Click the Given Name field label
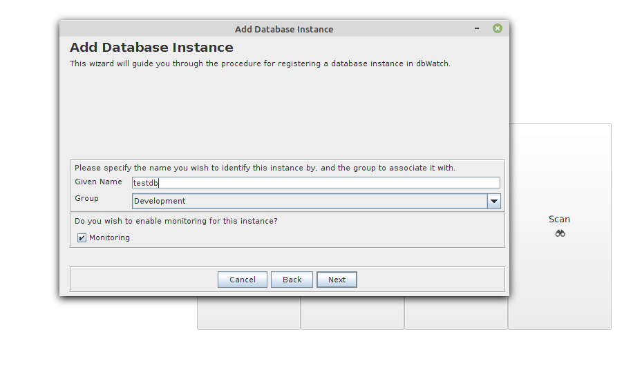 pos(98,182)
